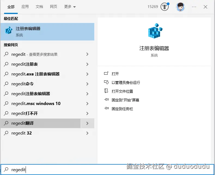Choose 固定到任务栏
215x175 pixels.
click(122, 109)
